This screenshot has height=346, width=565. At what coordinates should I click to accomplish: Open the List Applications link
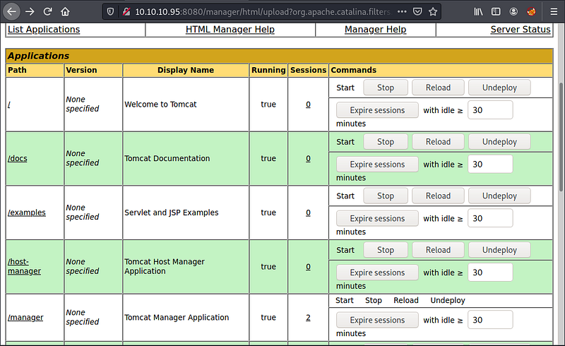coord(44,30)
